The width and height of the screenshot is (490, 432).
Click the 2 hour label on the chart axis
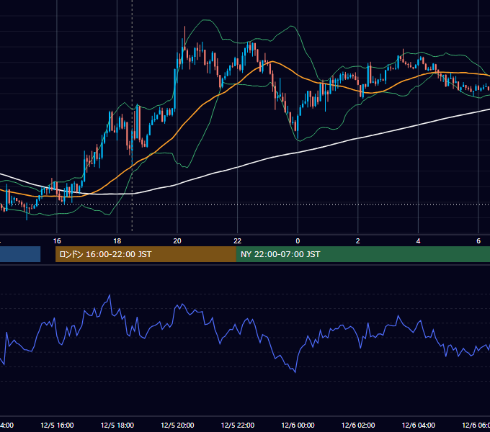pyautogui.click(x=358, y=241)
